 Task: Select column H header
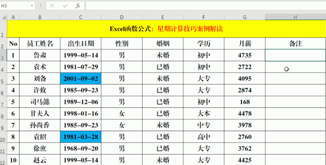(296, 17)
